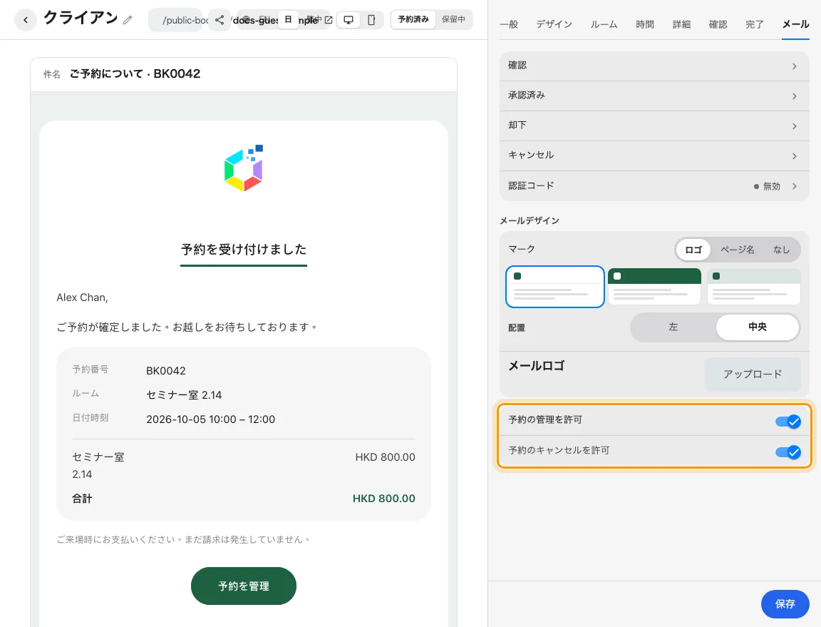
Task: Click the pencil icon to rename page
Action: (128, 20)
